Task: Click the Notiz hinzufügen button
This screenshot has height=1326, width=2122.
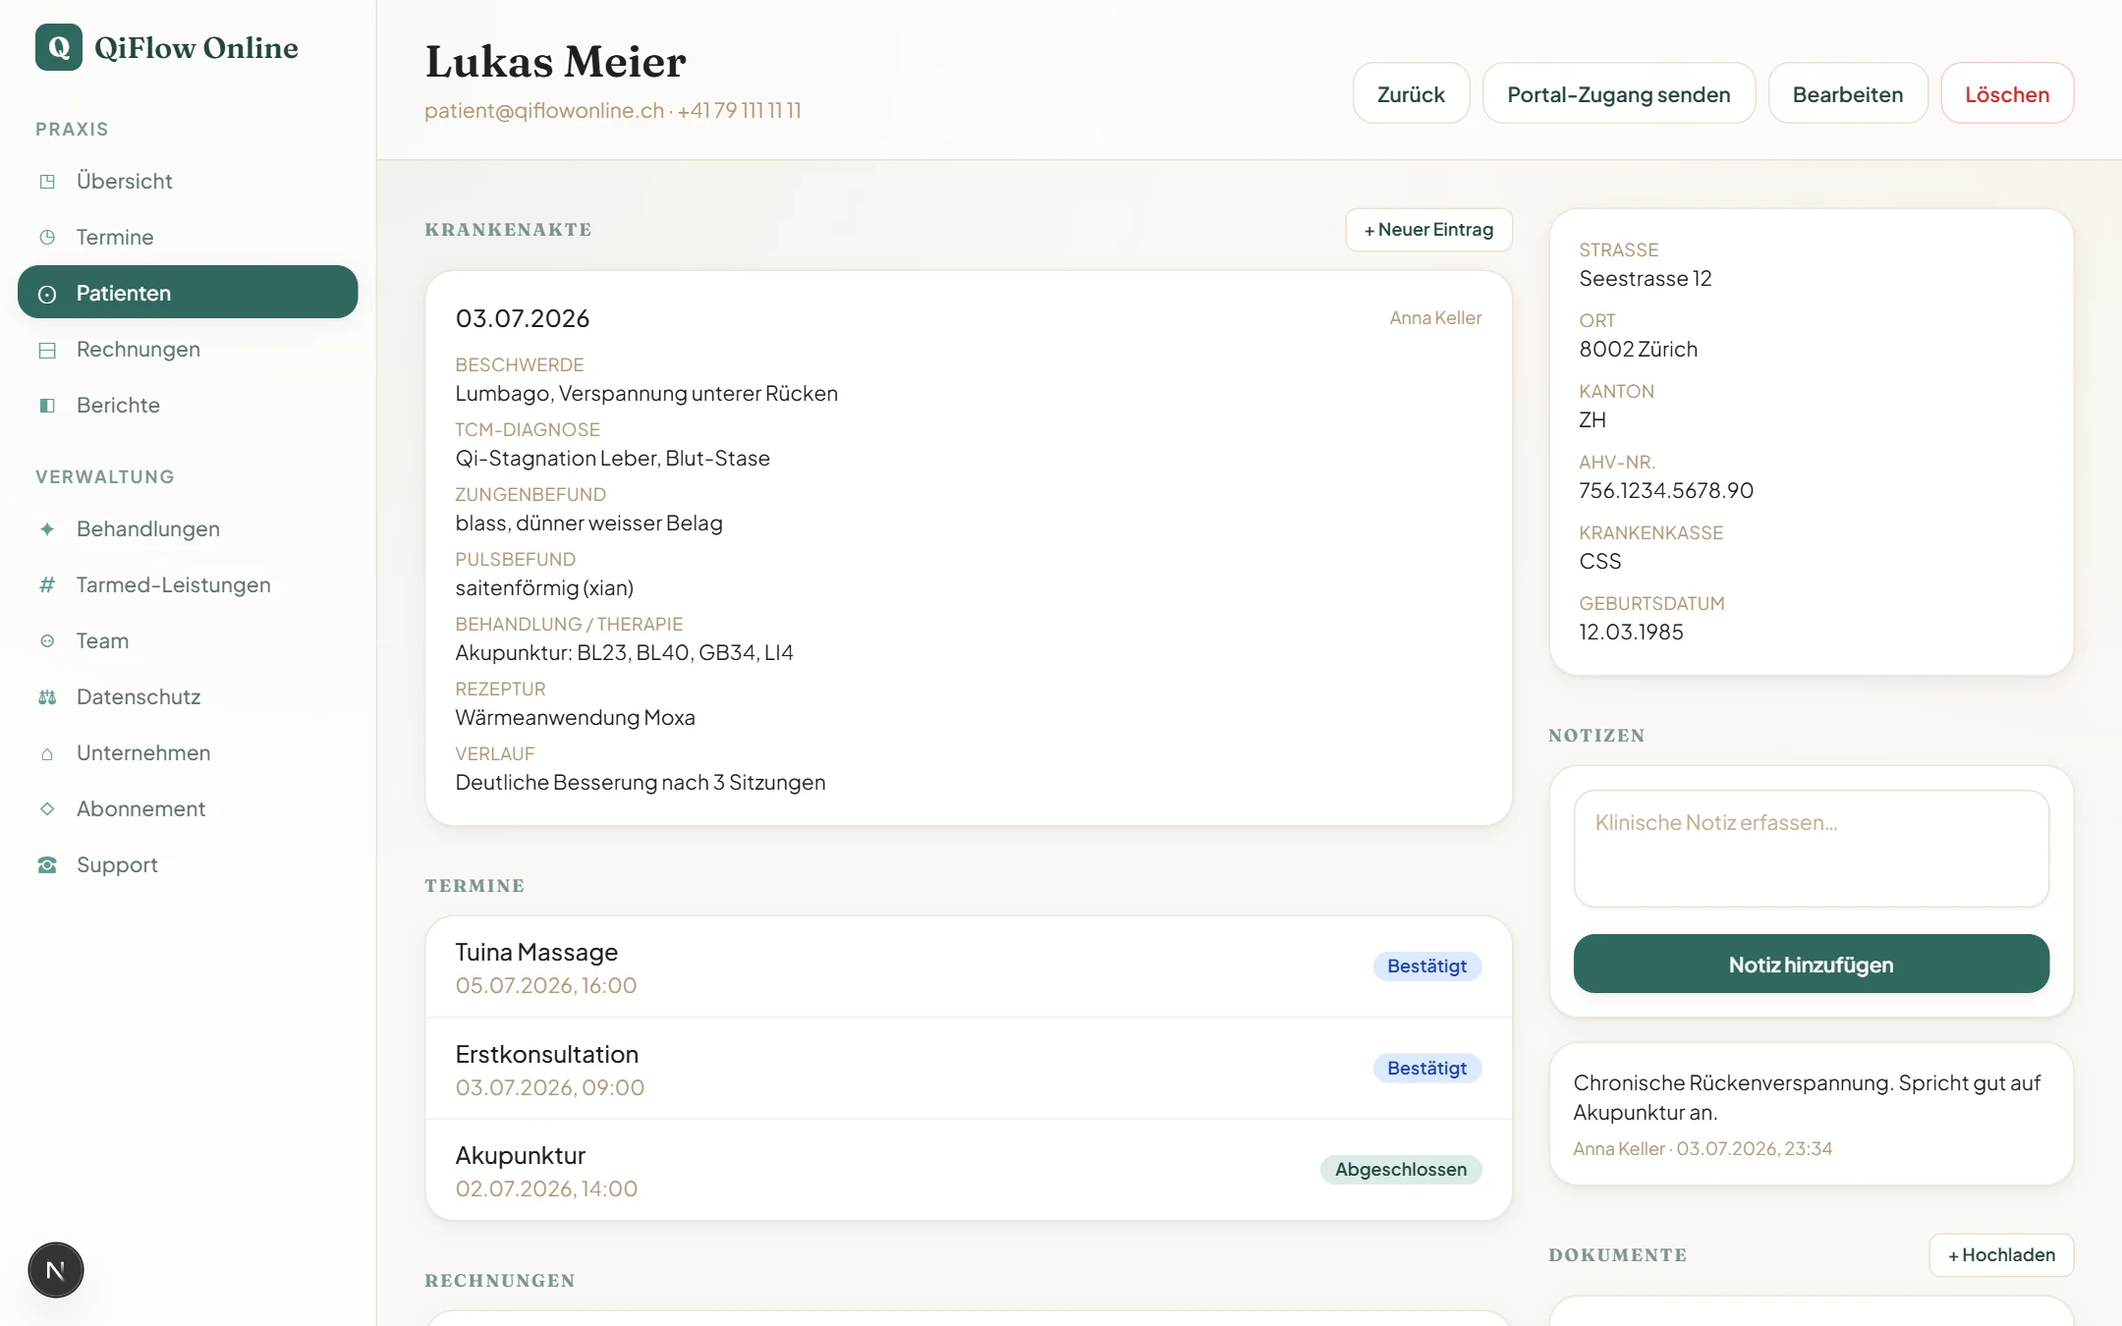Action: coord(1812,964)
